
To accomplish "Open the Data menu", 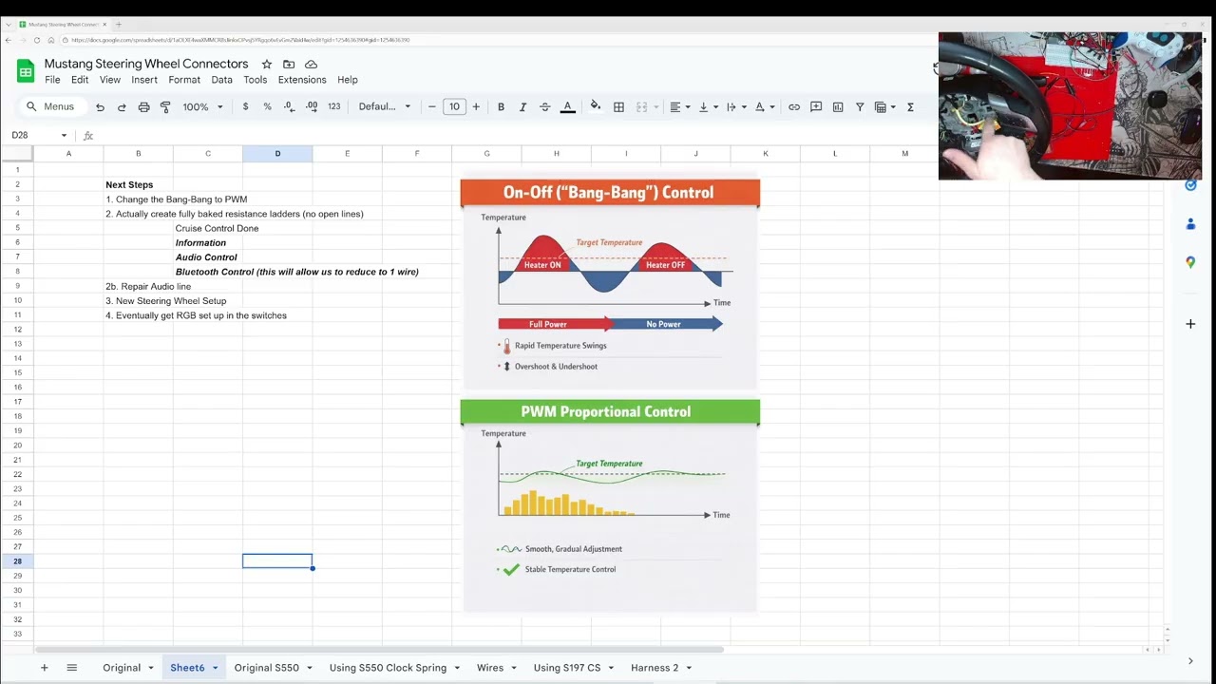I will point(221,80).
